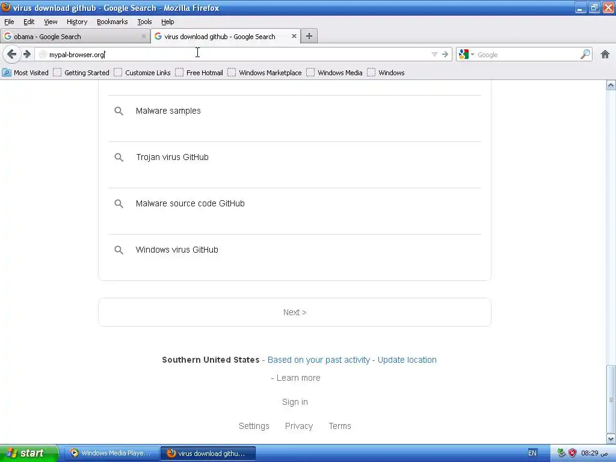Click the search bar magnifier icon
This screenshot has width=616, height=462.
click(585, 54)
